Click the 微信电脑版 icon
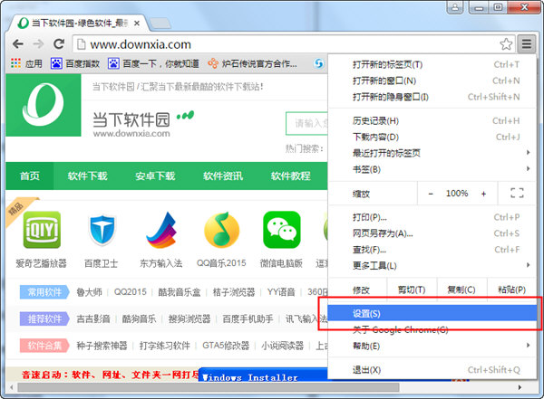 click(281, 230)
